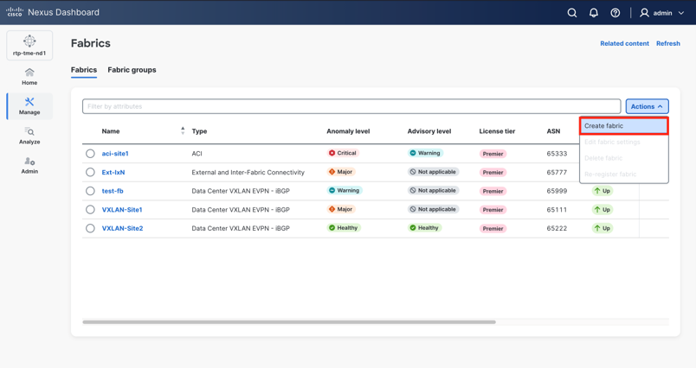Image resolution: width=696 pixels, height=368 pixels.
Task: Click the Type column header
Action: (199, 131)
